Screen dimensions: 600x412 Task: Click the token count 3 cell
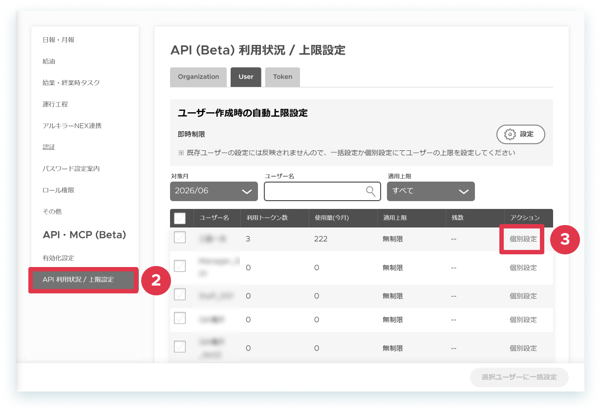pos(248,239)
